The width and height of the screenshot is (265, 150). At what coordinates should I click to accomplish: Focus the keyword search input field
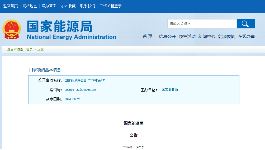coord(202,24)
